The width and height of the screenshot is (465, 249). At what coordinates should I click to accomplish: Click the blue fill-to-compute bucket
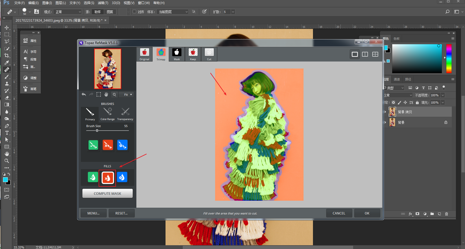(122, 177)
